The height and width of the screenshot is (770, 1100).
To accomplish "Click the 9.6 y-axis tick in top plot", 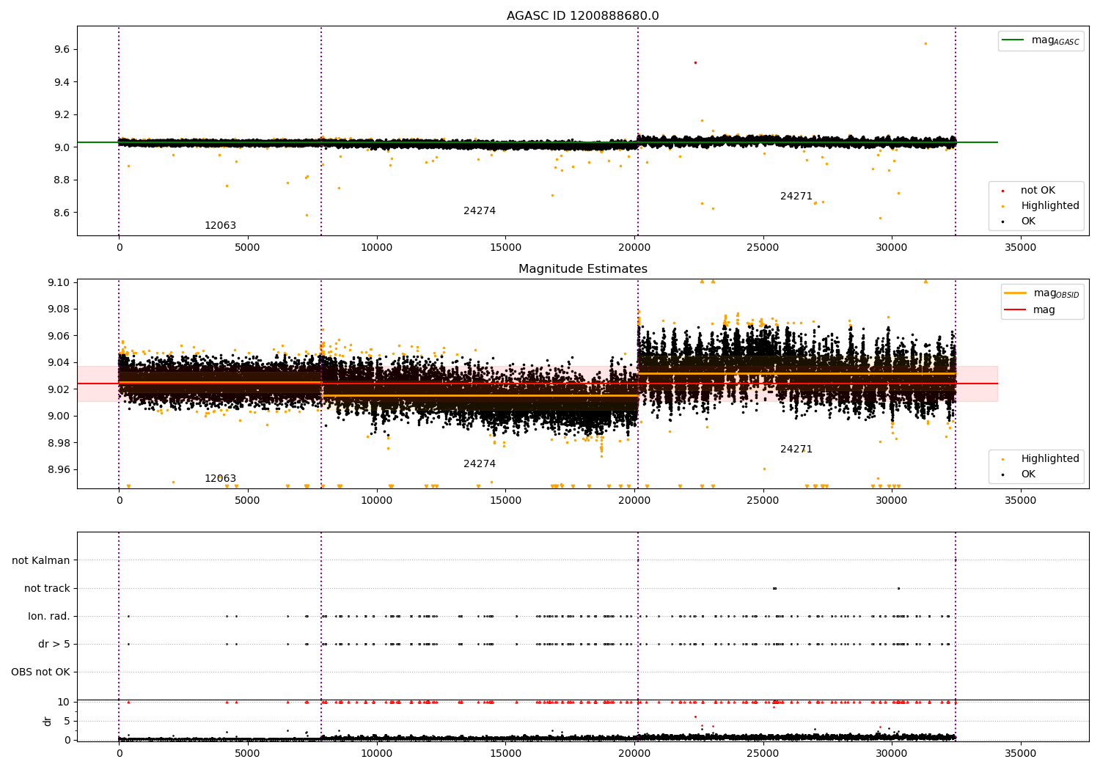I will coord(62,49).
